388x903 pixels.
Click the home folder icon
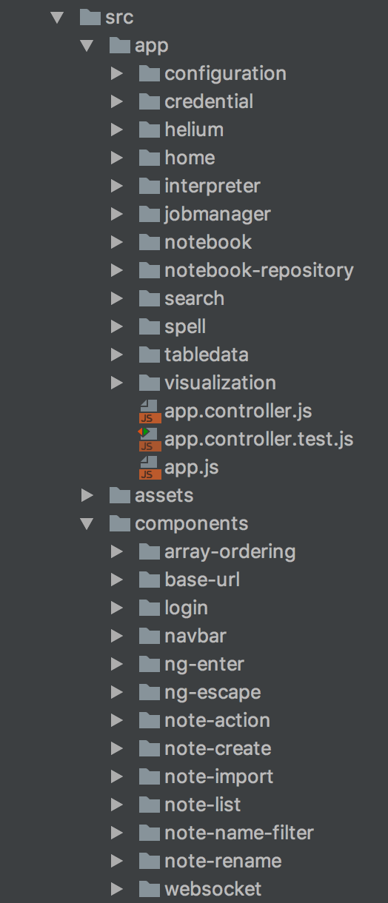[x=149, y=157]
